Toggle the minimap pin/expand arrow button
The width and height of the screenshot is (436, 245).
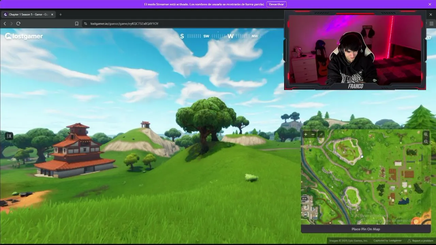(x=321, y=134)
